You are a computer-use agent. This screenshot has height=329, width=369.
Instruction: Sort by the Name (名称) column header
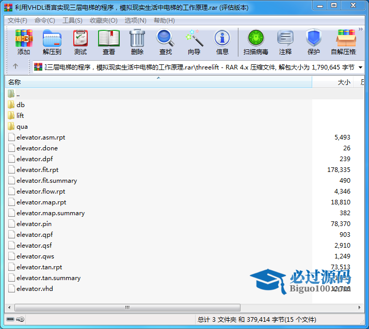pyautogui.click(x=158, y=82)
